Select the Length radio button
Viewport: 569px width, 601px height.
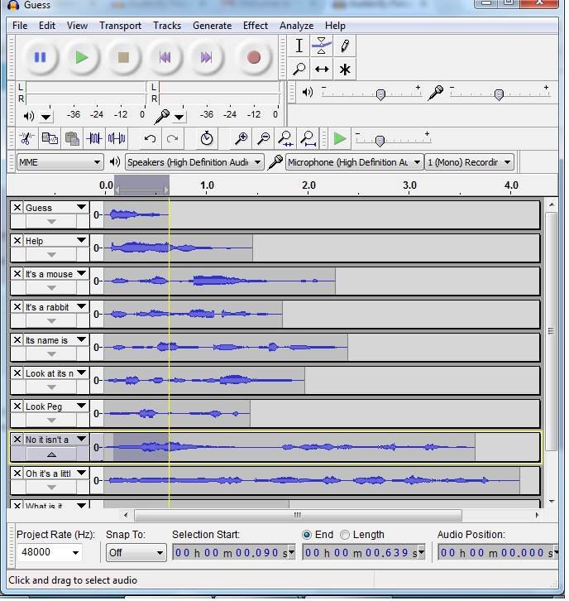pyautogui.click(x=345, y=535)
